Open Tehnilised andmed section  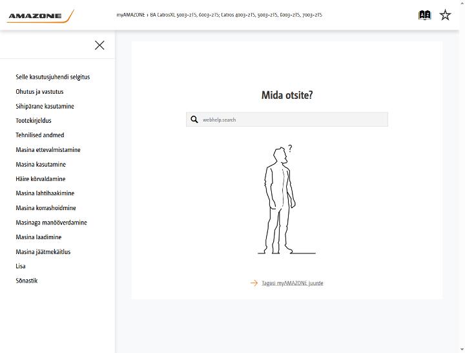coord(40,135)
